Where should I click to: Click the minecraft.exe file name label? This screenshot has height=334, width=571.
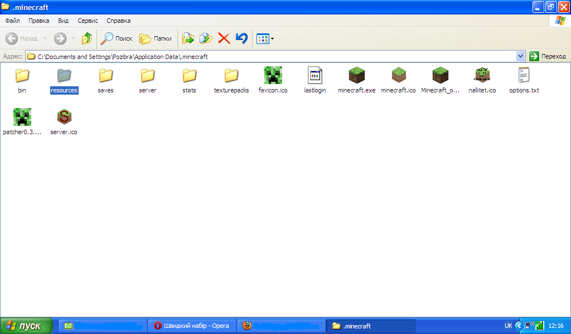(x=357, y=90)
